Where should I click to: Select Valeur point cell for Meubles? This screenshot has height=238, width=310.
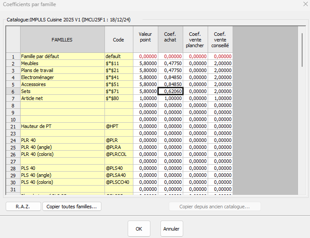[x=146, y=63]
